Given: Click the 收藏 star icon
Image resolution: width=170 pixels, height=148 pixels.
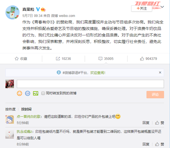Looking at the screenshot, I should (17, 58).
